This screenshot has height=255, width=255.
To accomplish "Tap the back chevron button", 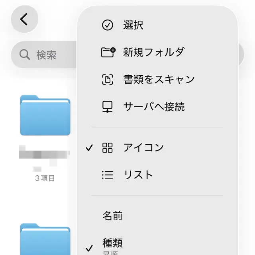I will (x=24, y=19).
